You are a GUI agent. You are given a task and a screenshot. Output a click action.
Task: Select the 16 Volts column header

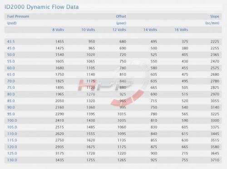181,30
